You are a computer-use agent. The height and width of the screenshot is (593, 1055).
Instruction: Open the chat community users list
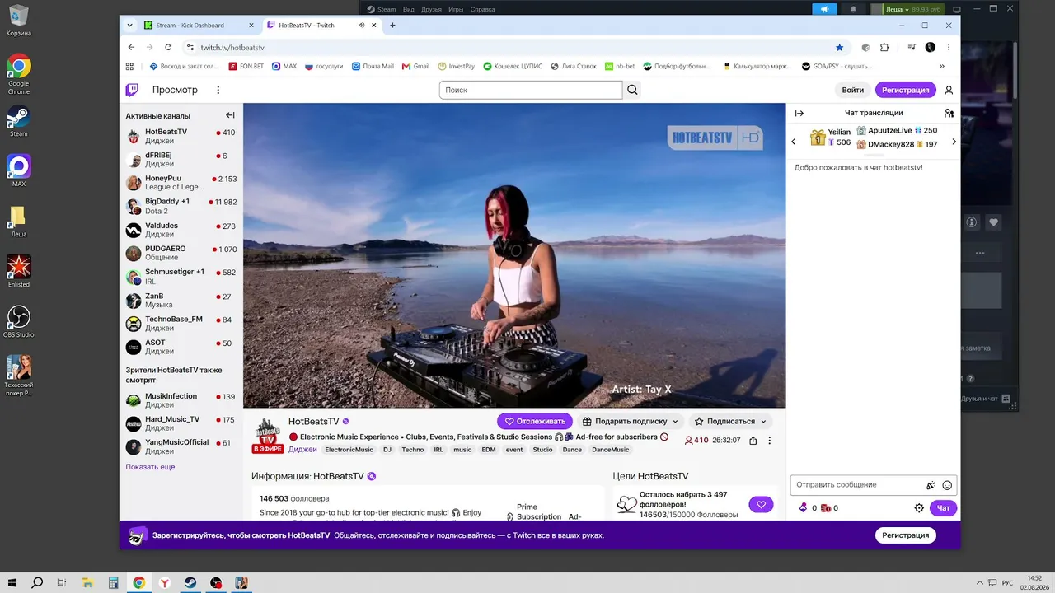949,113
